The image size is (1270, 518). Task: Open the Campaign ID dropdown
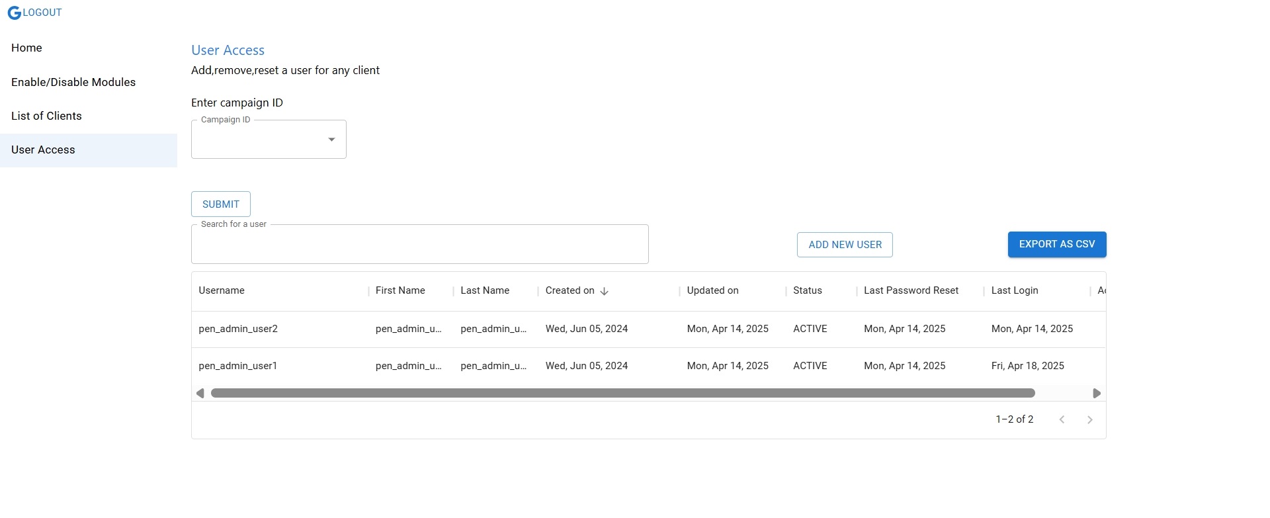point(331,140)
